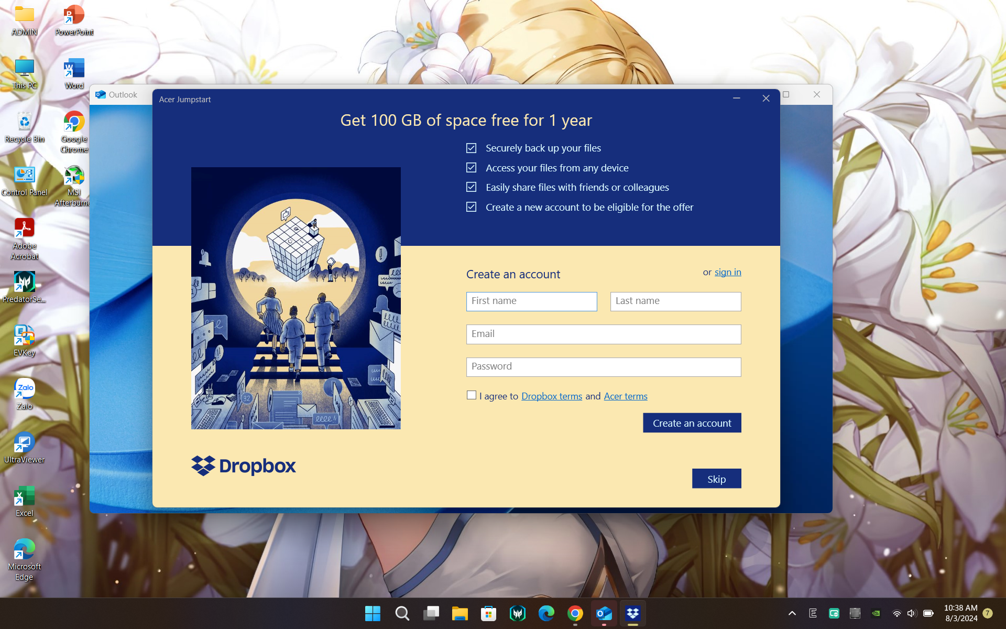Viewport: 1006px width, 629px height.
Task: Open File Explorer from taskbar
Action: (x=460, y=613)
